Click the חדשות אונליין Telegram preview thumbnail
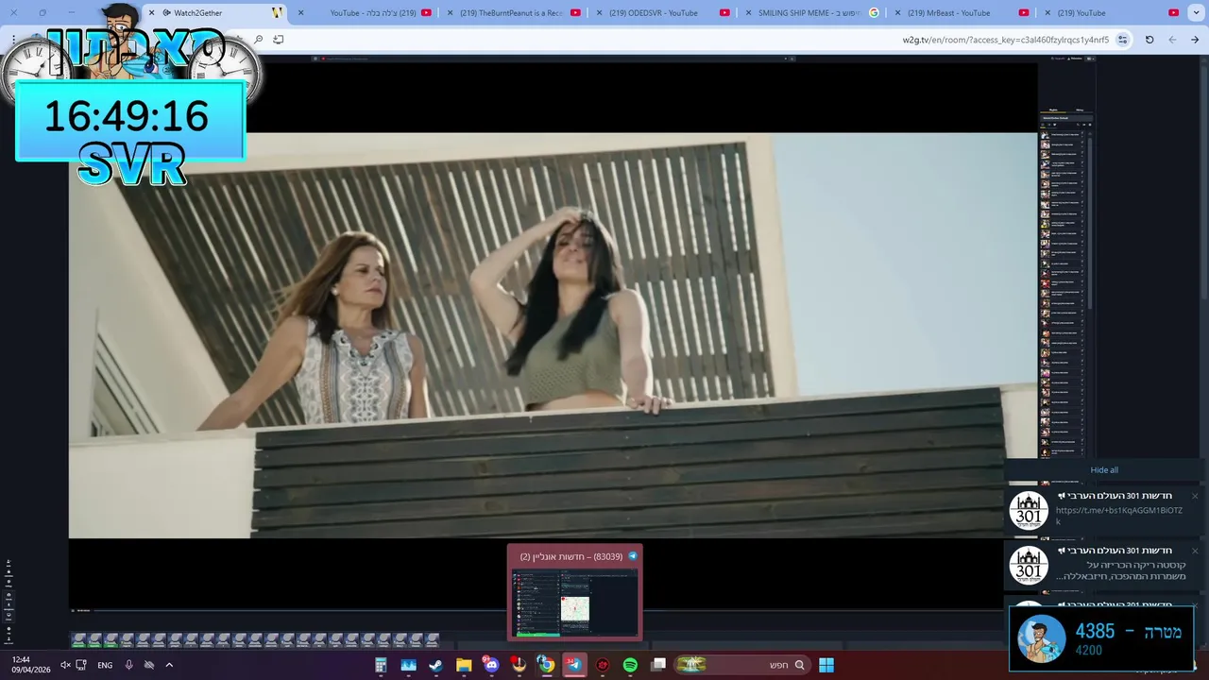1209x680 pixels. pos(575,604)
